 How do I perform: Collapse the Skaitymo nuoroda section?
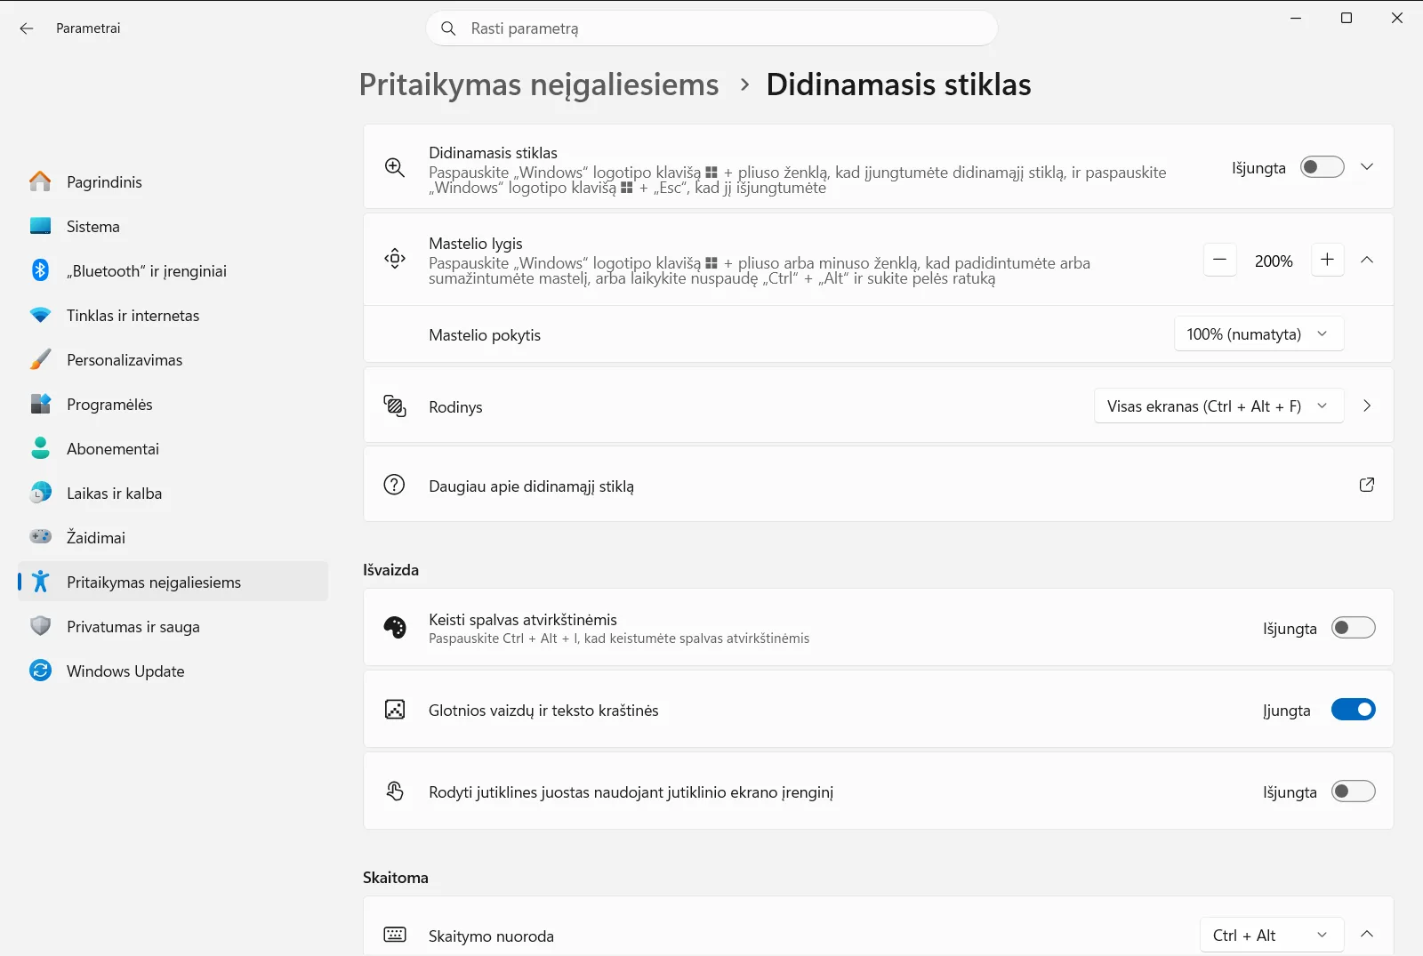(1367, 934)
